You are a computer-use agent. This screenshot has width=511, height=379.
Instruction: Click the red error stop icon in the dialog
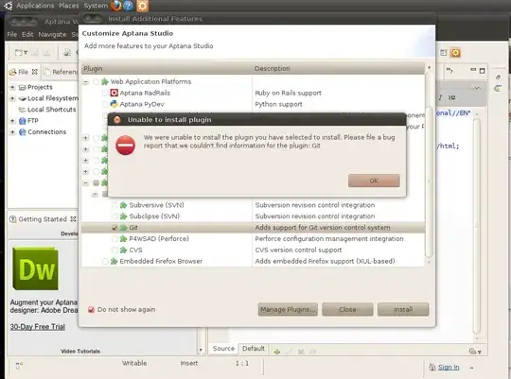click(126, 146)
